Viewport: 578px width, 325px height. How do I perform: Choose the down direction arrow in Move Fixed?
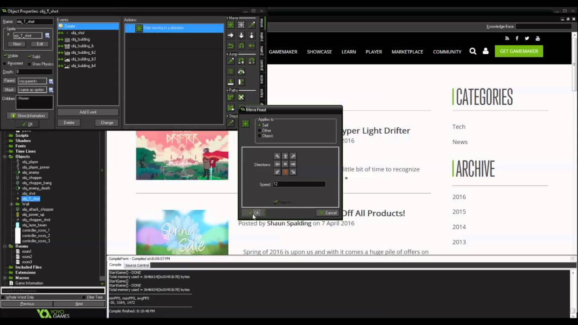click(x=285, y=172)
